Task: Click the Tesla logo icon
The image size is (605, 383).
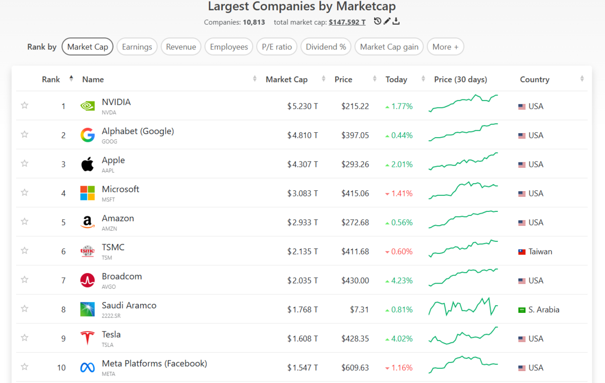Action: 87,339
